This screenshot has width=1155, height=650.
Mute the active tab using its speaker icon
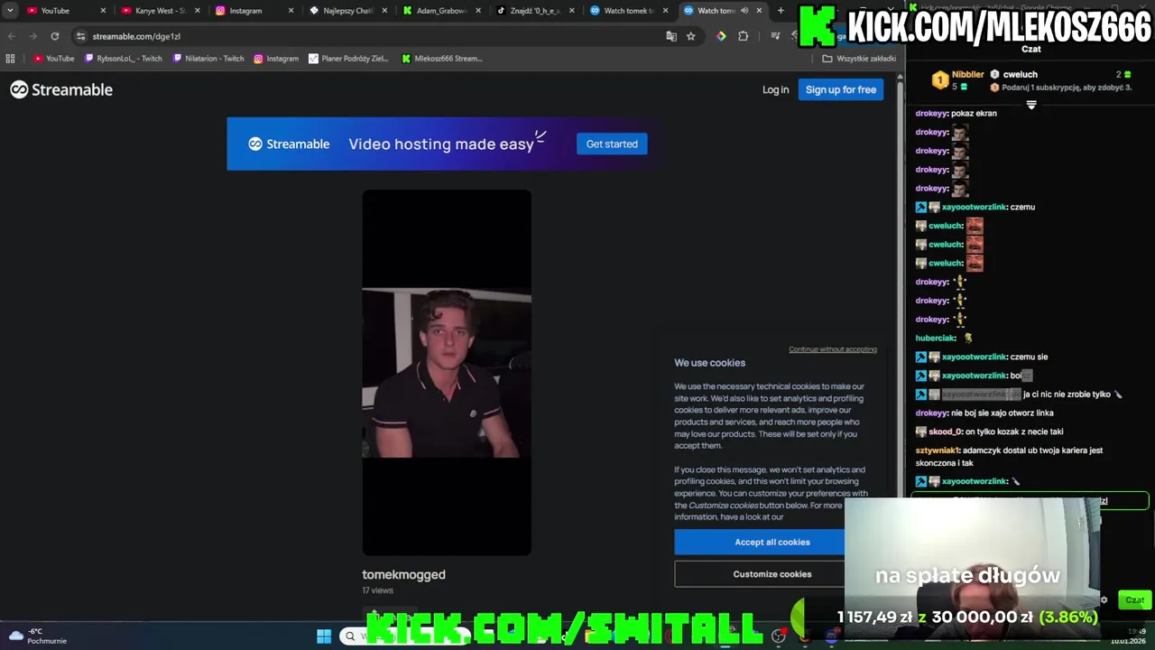[744, 11]
